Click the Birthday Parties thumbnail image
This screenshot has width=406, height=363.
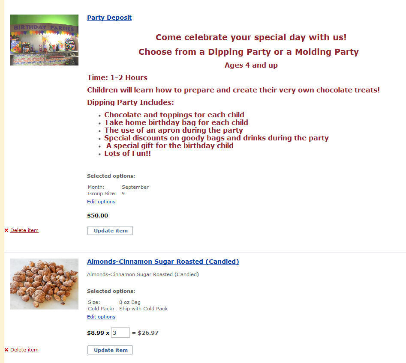pos(44,40)
